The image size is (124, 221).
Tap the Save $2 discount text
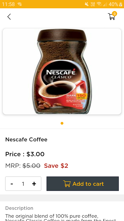click(x=56, y=165)
